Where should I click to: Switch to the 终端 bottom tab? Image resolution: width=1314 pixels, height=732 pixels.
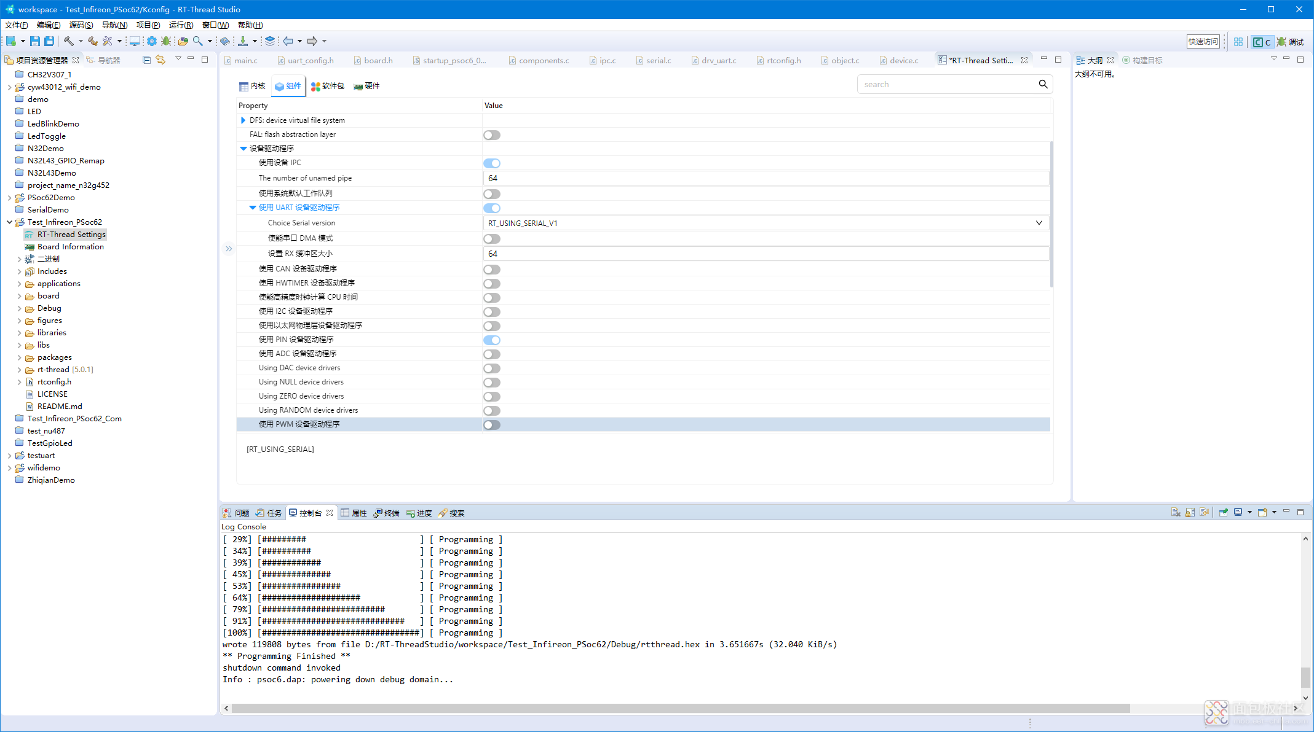[386, 513]
